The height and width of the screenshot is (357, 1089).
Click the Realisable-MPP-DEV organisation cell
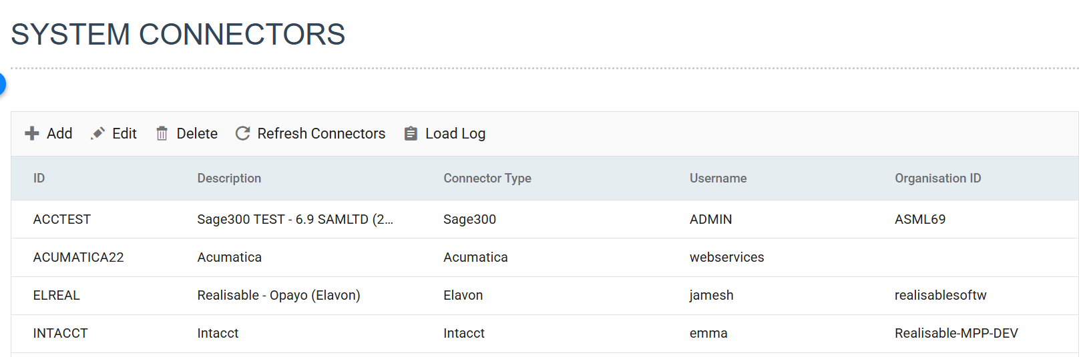pyautogui.click(x=955, y=334)
